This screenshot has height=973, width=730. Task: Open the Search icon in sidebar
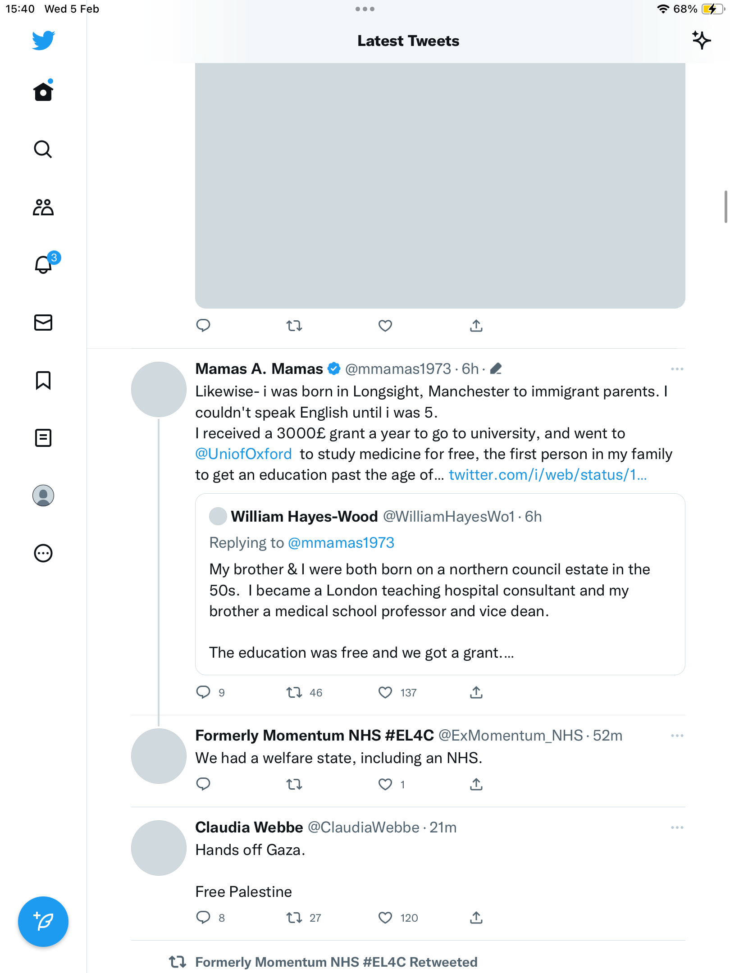(43, 149)
